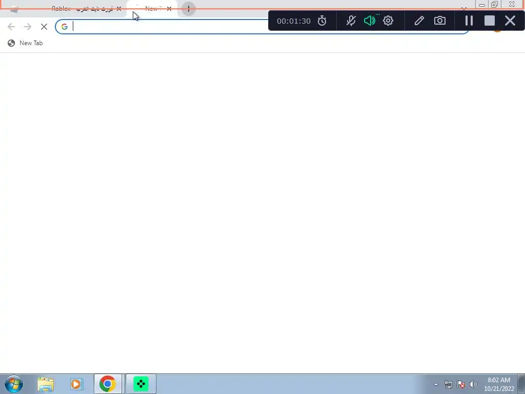The image size is (525, 394).
Task: Launch Windows Media Player from taskbar
Action: (x=76, y=384)
